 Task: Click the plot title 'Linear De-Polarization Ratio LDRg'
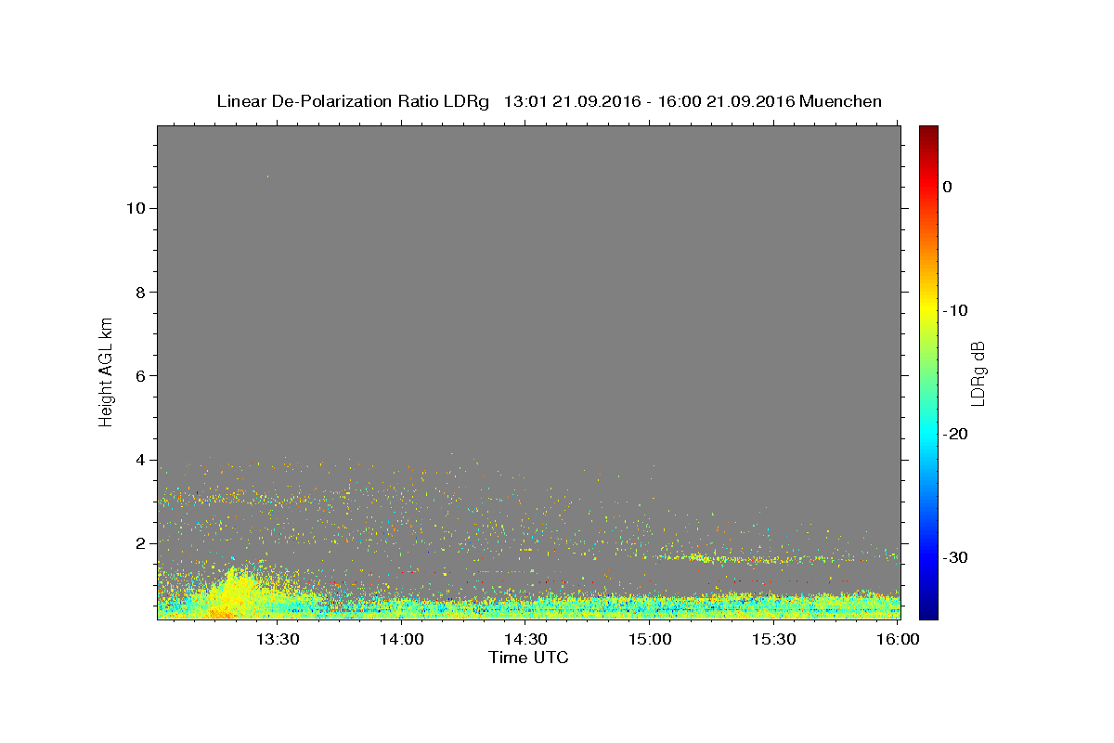point(353,101)
